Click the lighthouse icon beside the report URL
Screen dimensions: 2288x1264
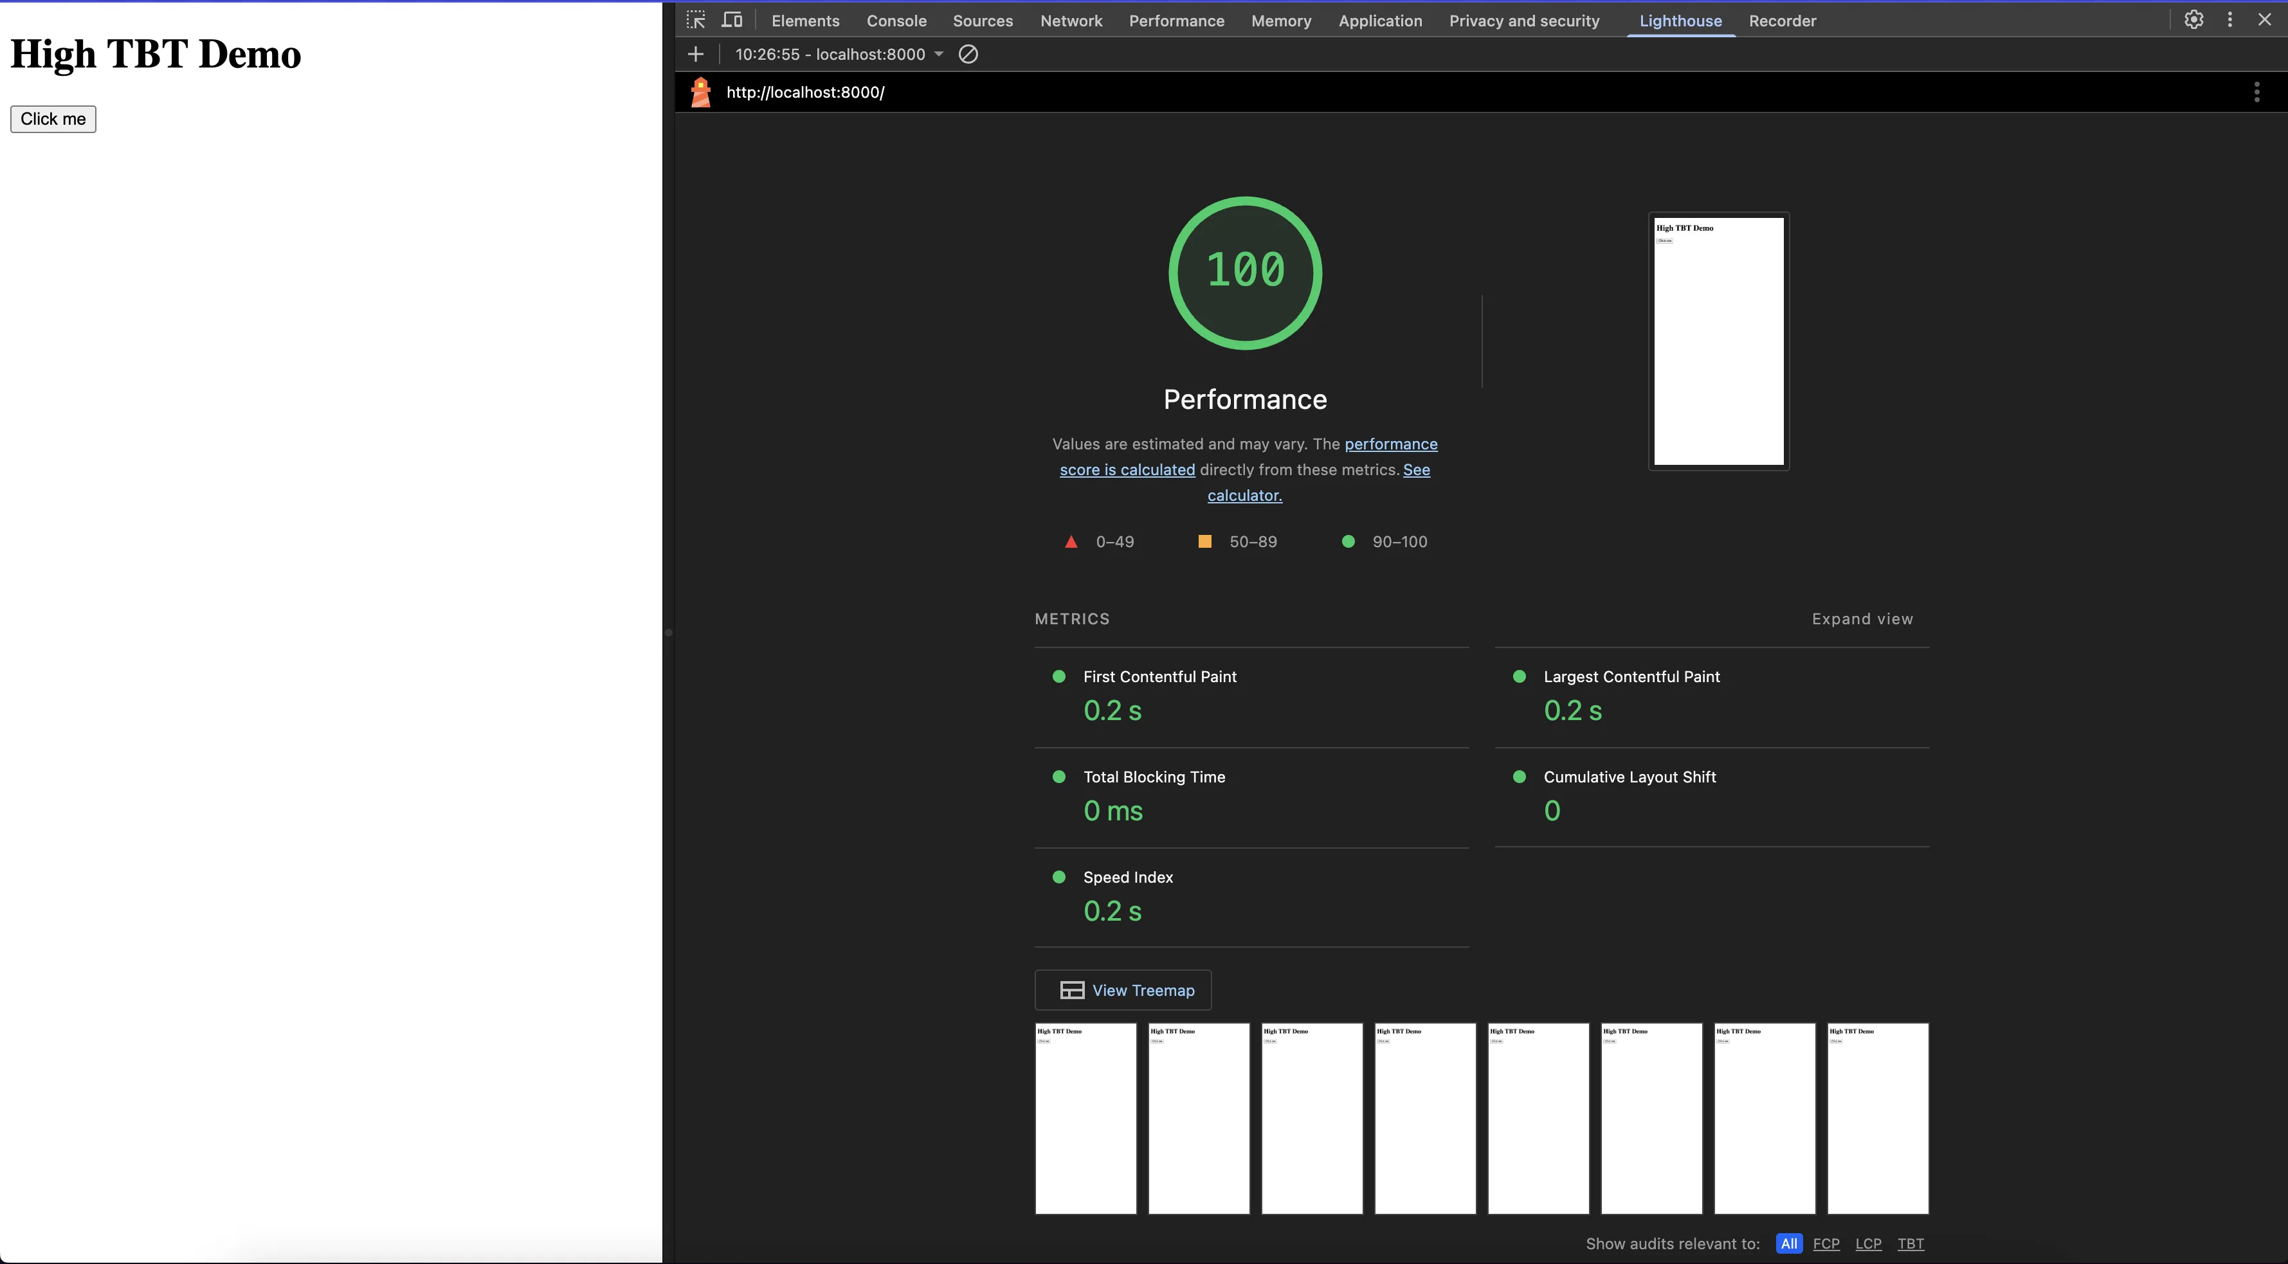(701, 91)
